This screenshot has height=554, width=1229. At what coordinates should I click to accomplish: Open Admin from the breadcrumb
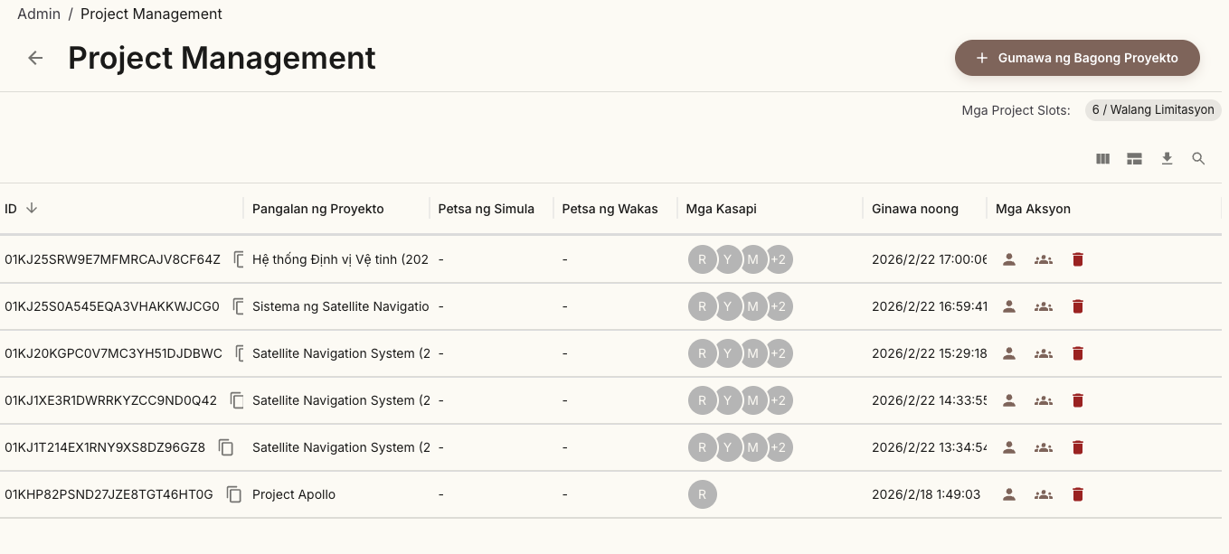click(39, 14)
